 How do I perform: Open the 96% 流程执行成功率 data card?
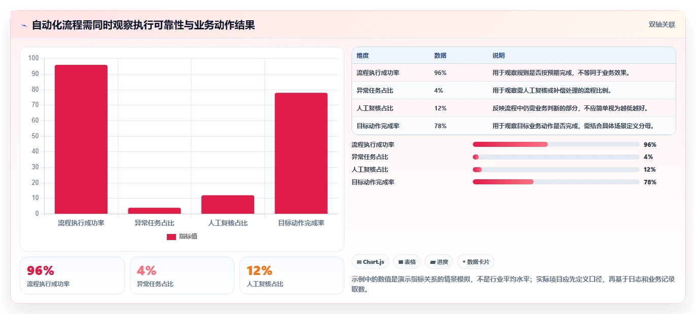[72, 276]
